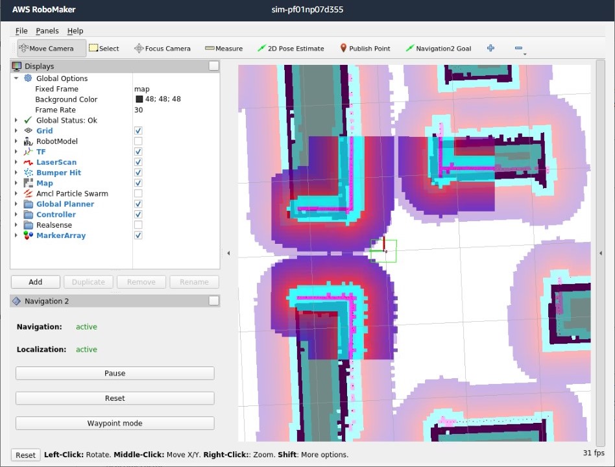
Task: Expand the LaserScan properties
Action: (16, 162)
